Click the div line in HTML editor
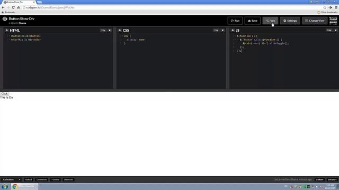This screenshot has height=190, width=339. 25,40
